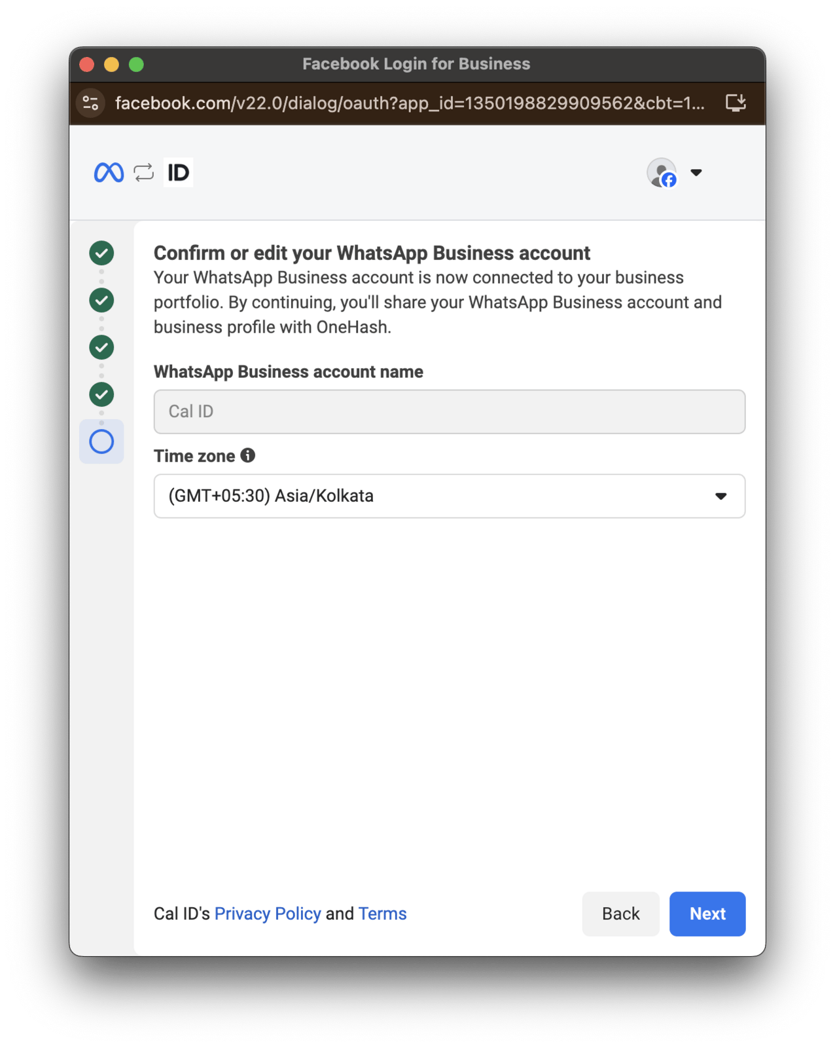Click the Back button
The image size is (835, 1048).
click(621, 914)
